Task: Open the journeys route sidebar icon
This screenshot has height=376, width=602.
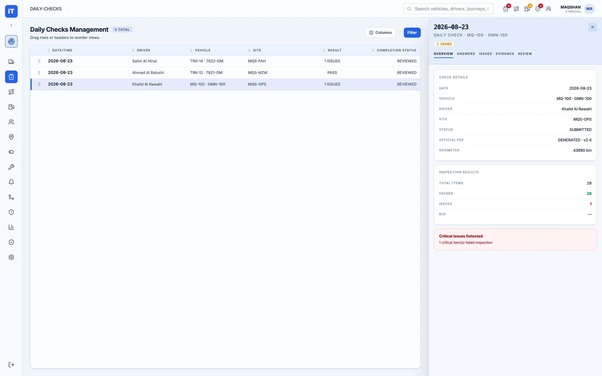Action: [11, 92]
